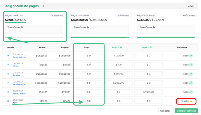Edit Pago 3 field showing $ 7,619.09
Image resolution: width=201 pixels, height=115 pixels.
[x=148, y=92]
